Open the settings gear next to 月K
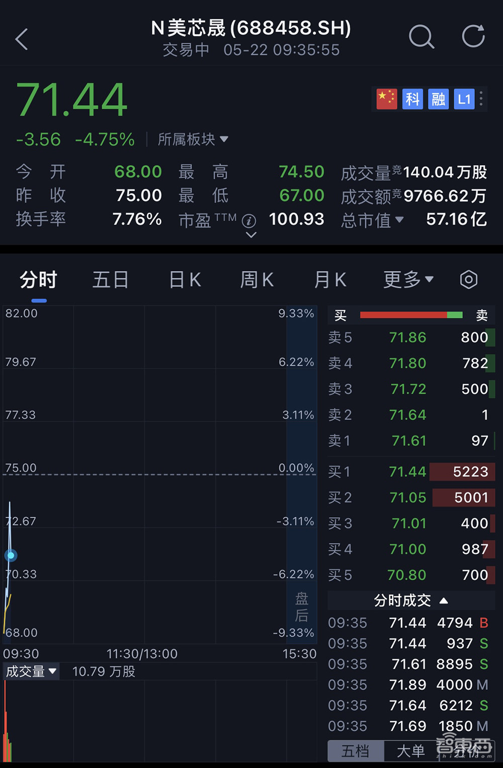Screen dimensions: 503x768 468,279
